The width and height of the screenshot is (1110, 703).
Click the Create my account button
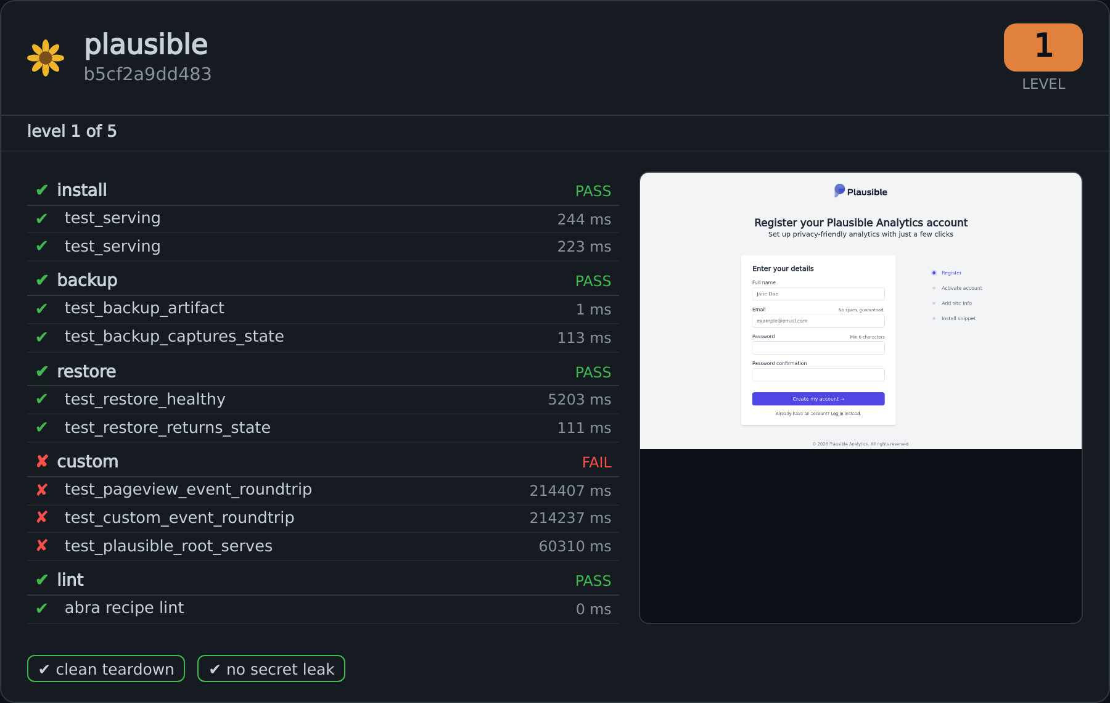pyautogui.click(x=818, y=399)
